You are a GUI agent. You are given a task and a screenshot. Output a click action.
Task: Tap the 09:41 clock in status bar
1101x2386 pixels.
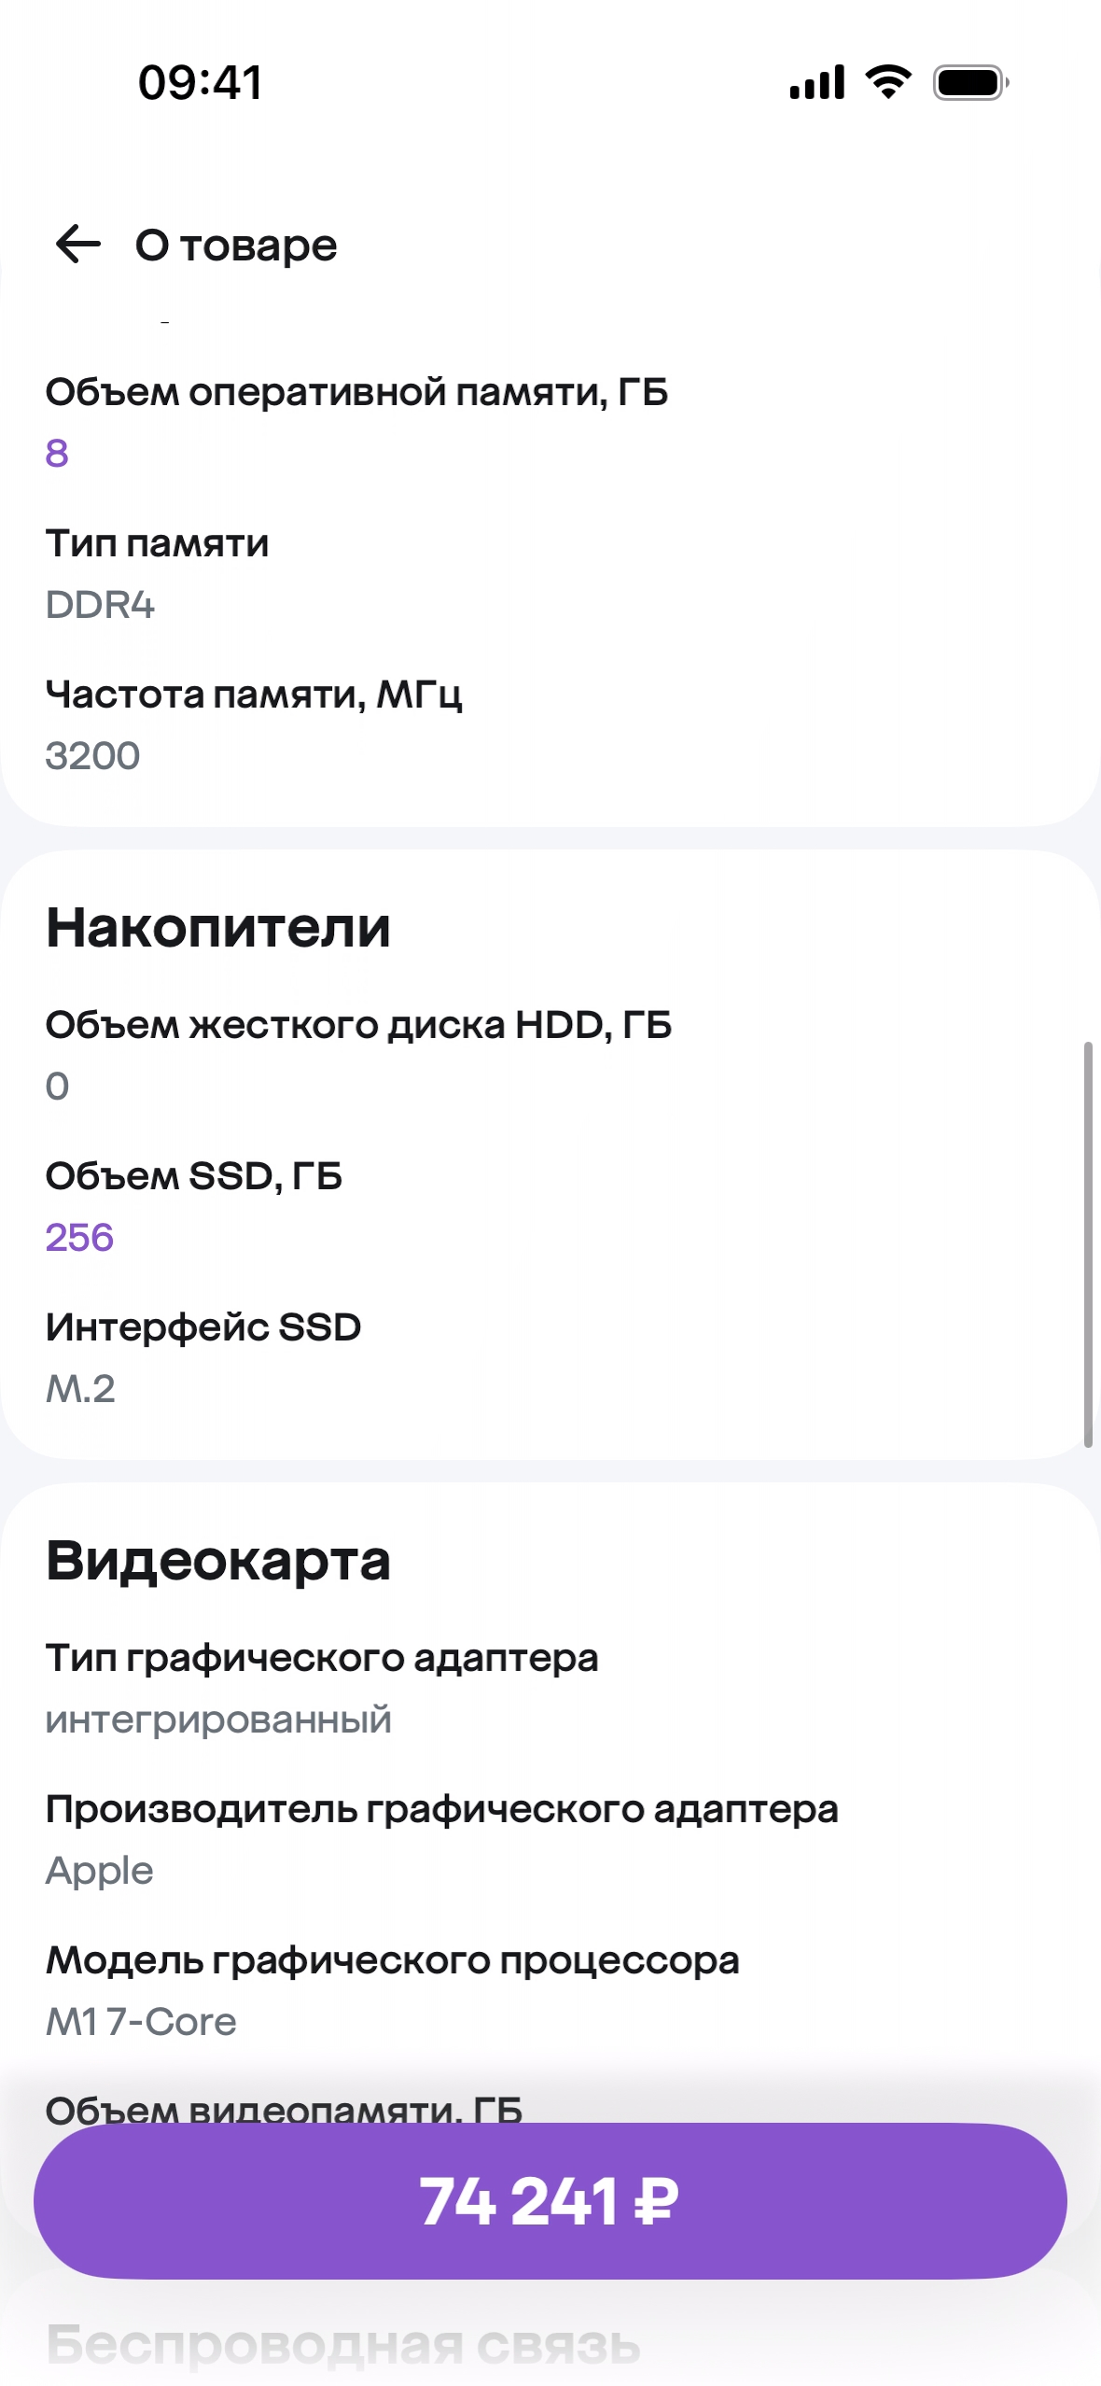pos(201,82)
